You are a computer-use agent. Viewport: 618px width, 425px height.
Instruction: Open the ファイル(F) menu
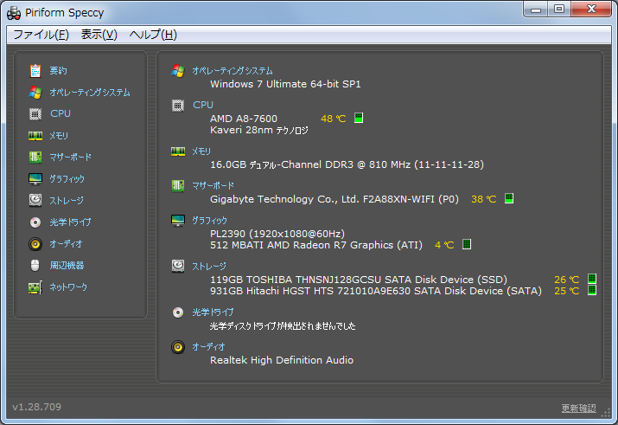(41, 35)
